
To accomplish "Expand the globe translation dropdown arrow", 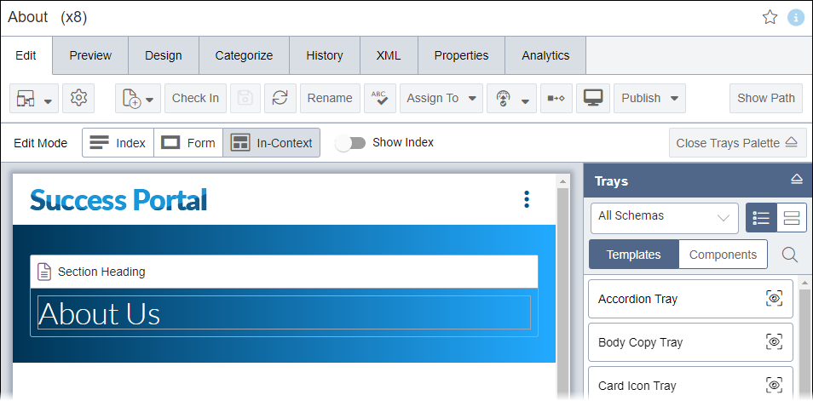I will (x=525, y=101).
